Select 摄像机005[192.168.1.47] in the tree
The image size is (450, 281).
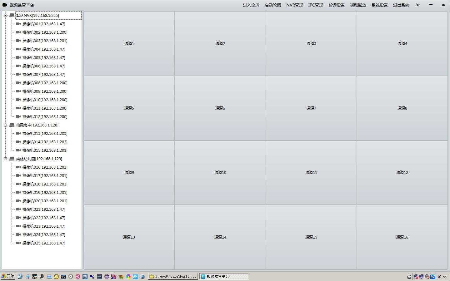pyautogui.click(x=44, y=57)
